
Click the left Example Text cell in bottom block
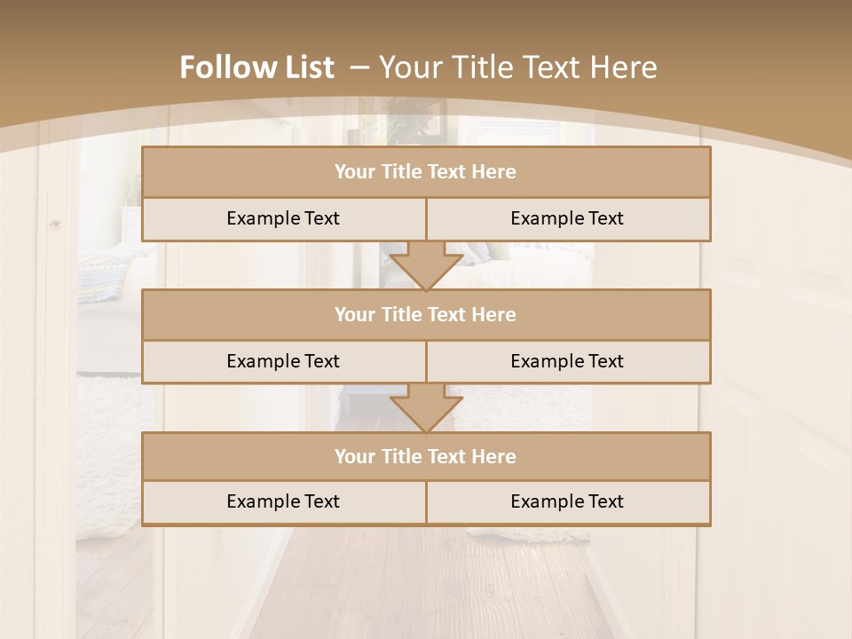click(284, 502)
